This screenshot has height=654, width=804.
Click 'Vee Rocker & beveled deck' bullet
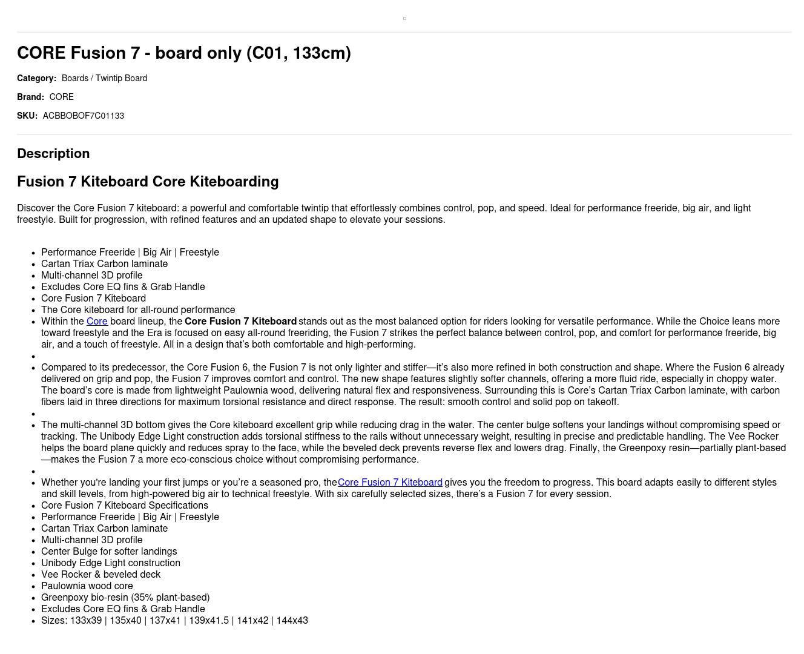(x=101, y=575)
